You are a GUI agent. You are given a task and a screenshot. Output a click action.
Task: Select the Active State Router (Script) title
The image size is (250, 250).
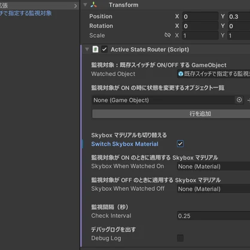pos(150,50)
